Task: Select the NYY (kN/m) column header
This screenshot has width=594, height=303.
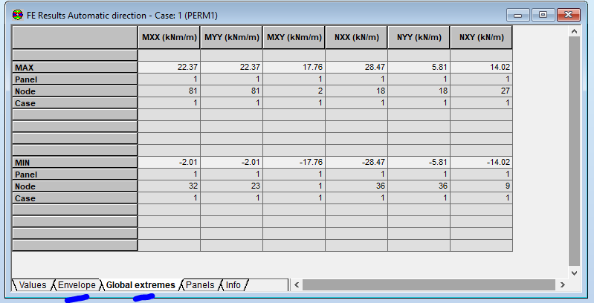Action: pos(419,37)
